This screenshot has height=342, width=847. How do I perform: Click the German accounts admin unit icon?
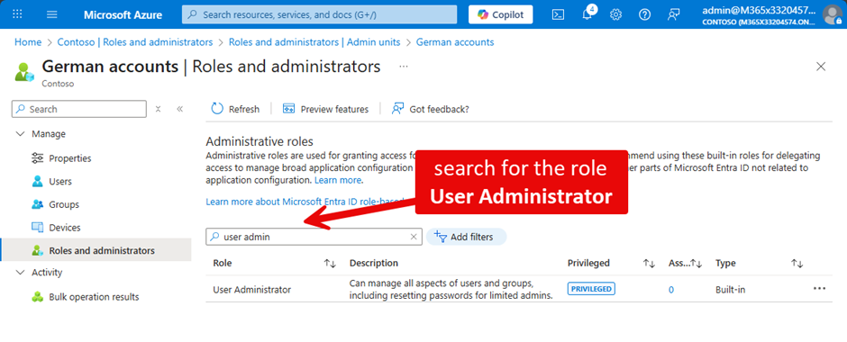(x=24, y=71)
